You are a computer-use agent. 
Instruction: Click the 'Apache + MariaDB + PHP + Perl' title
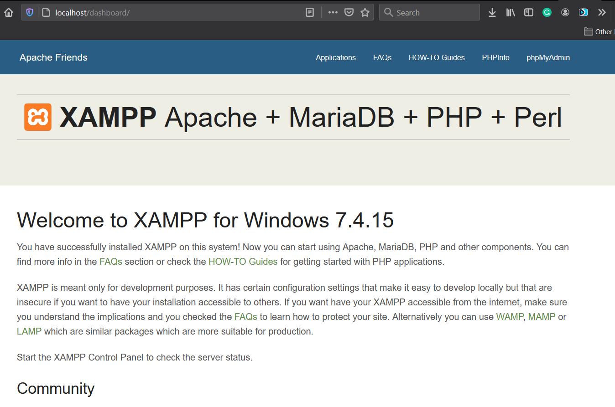(363, 117)
